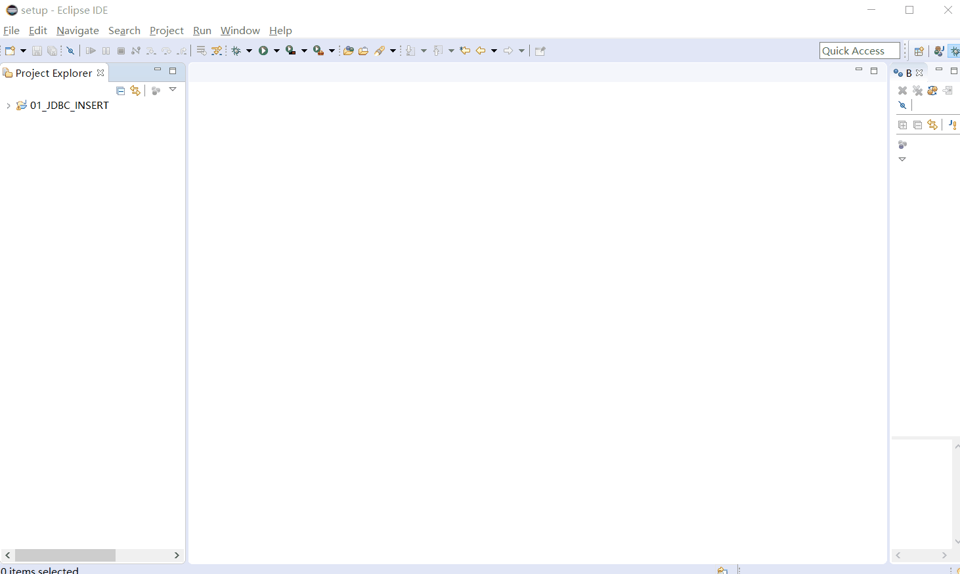Toggle the Use Step Filters icon
The image size is (960, 574).
pos(217,51)
